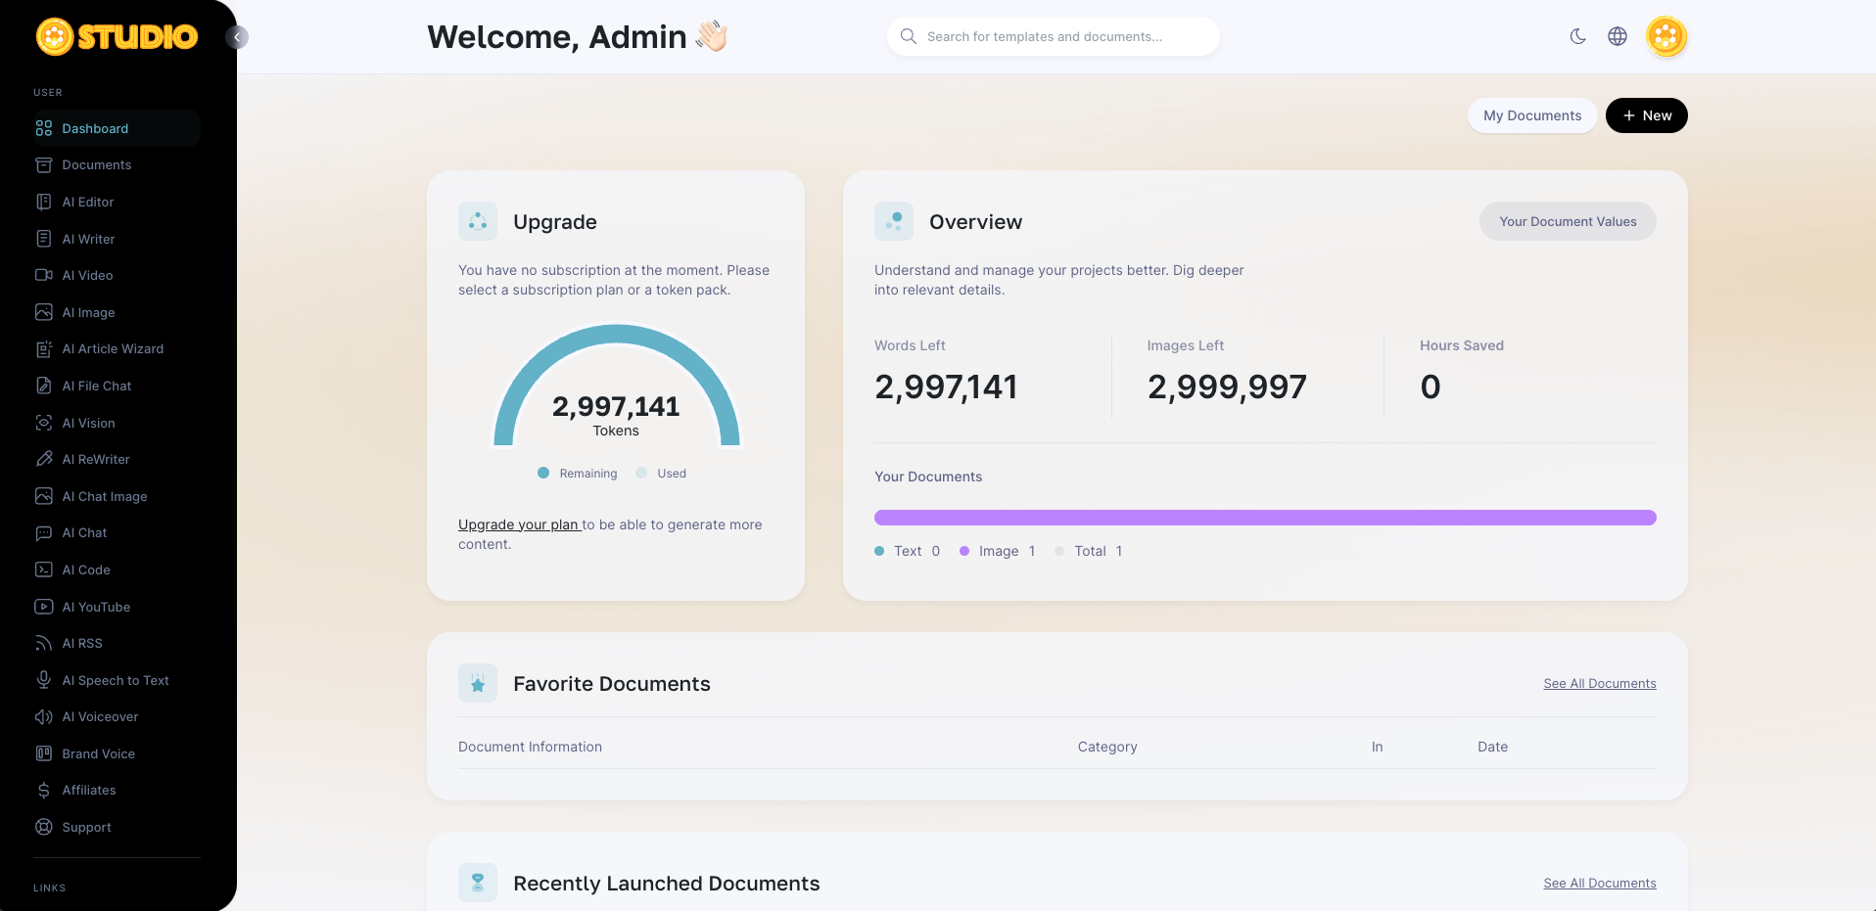
Task: Click the Studio logo icon
Action: 55,37
